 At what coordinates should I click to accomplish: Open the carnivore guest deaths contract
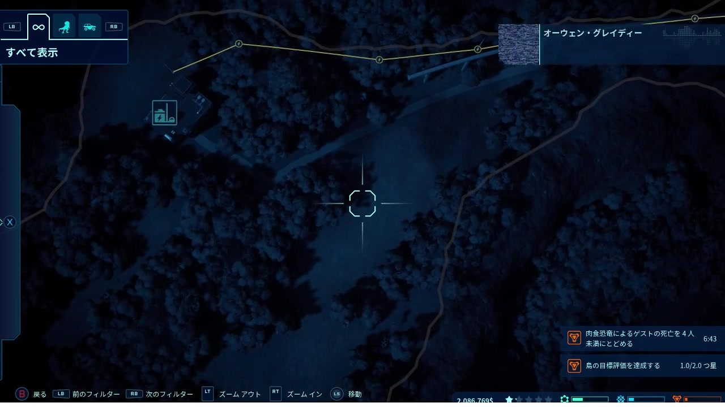pos(642,339)
